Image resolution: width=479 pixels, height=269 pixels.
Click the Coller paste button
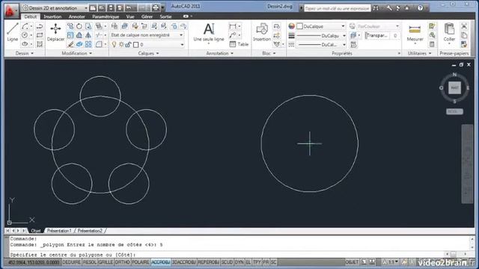click(x=449, y=33)
